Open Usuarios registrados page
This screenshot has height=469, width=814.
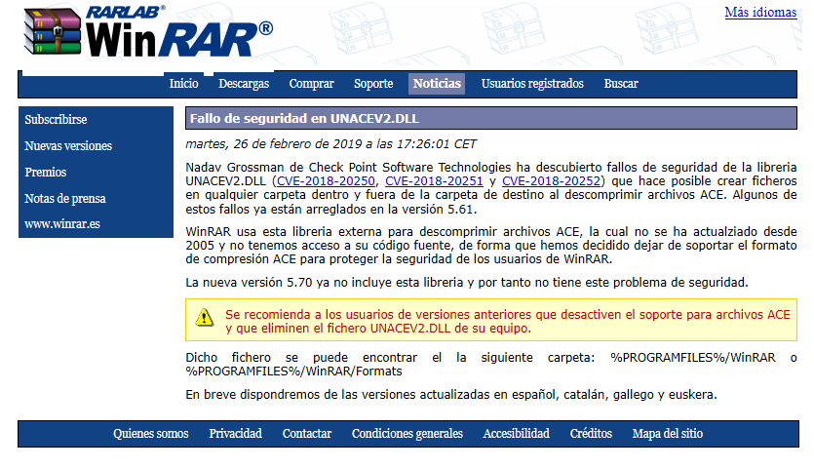(x=532, y=84)
